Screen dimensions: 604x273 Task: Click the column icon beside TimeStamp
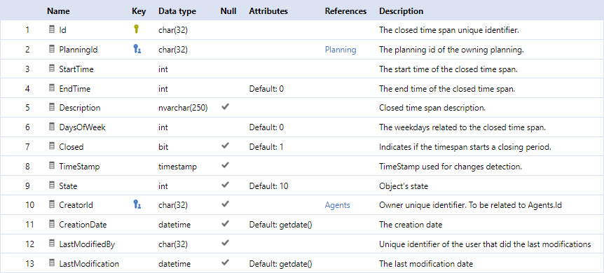click(52, 166)
